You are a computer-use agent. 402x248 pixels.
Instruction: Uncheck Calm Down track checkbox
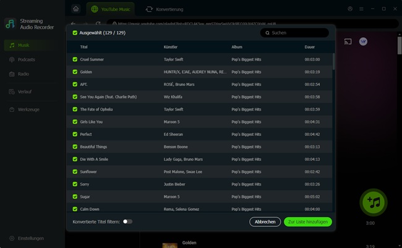click(x=75, y=209)
